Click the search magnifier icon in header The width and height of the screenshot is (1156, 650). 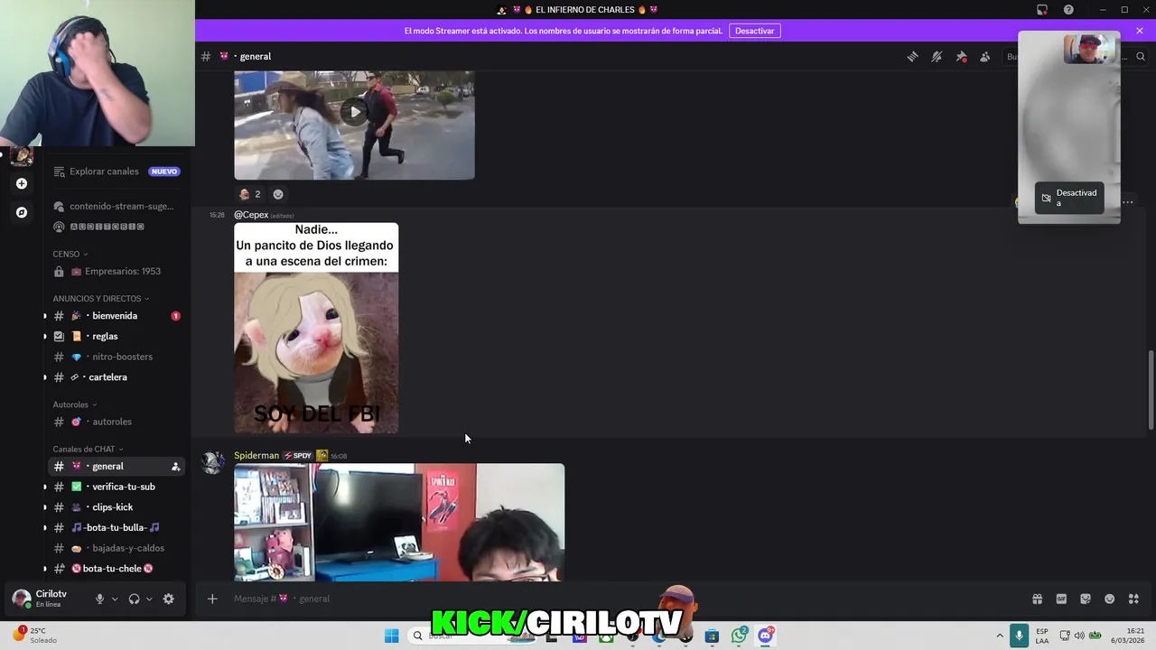[x=1141, y=56]
